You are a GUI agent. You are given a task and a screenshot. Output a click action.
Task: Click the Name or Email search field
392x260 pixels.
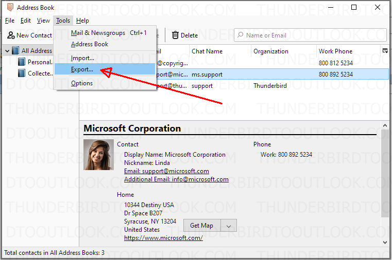310,35
